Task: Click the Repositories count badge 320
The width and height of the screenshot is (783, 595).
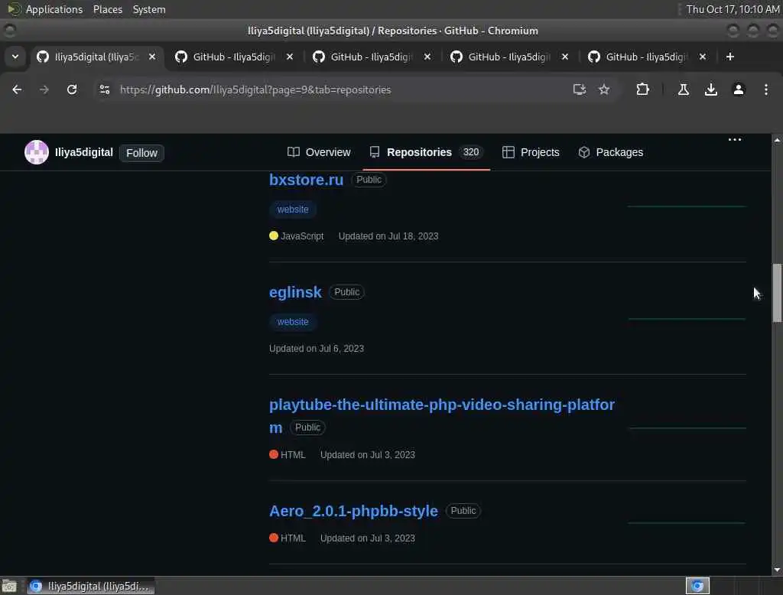Action: tap(471, 152)
